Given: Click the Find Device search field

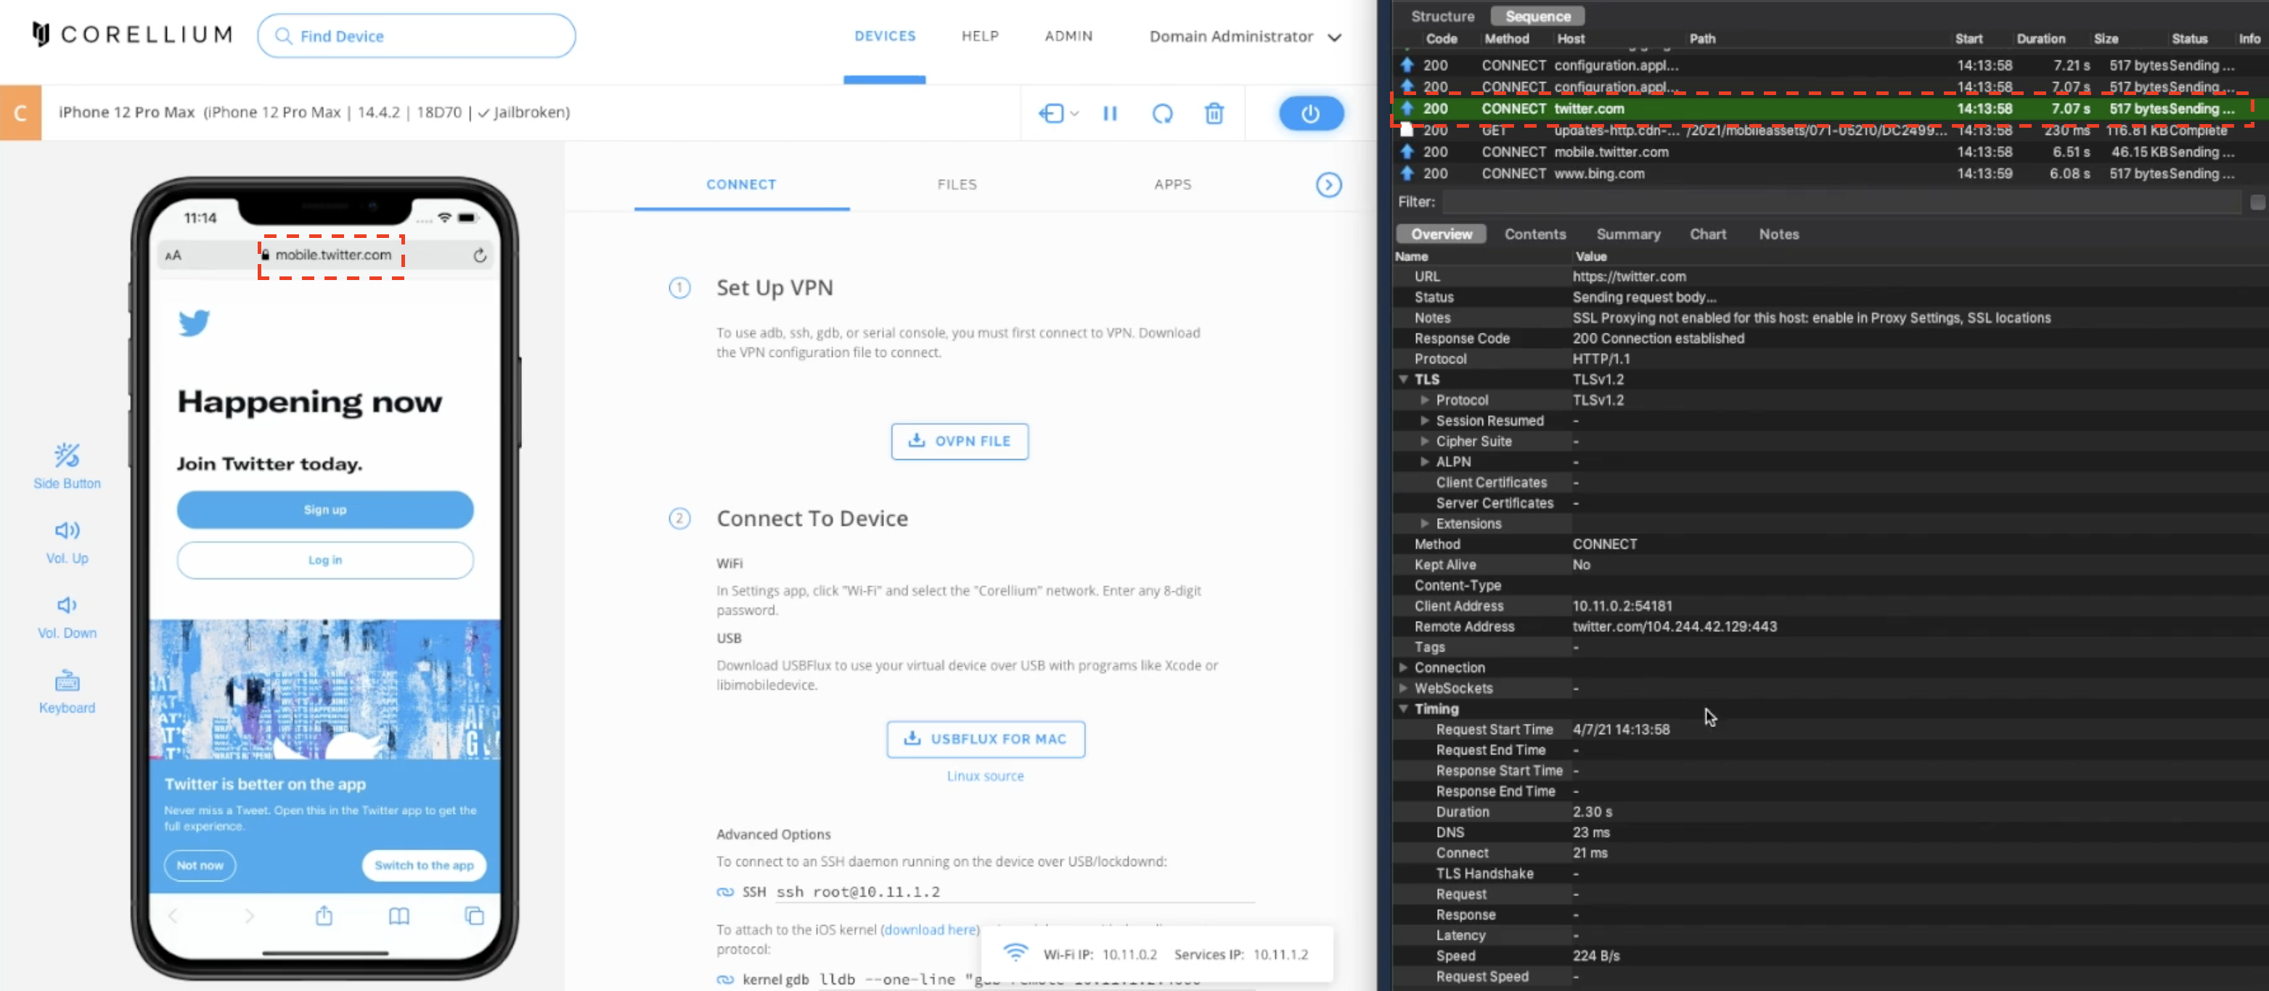Looking at the screenshot, I should [x=417, y=36].
